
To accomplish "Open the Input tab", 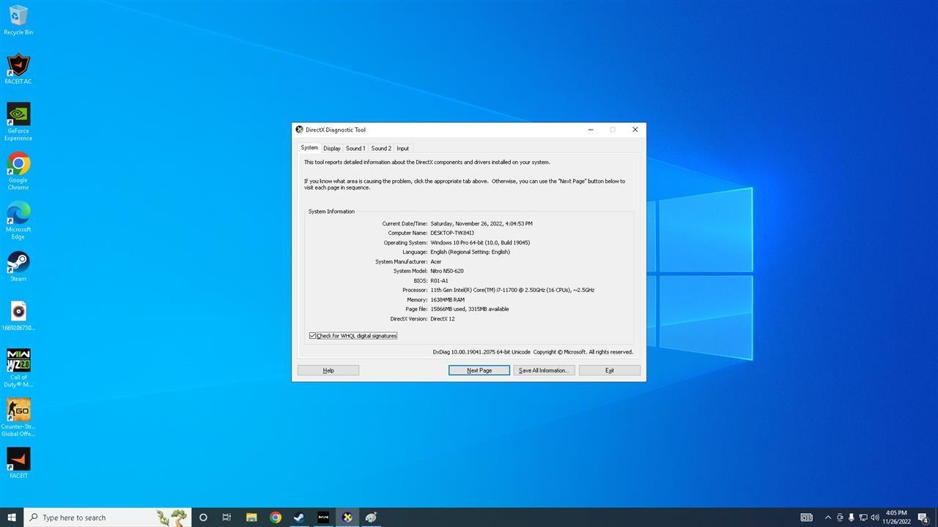I will pyautogui.click(x=403, y=148).
